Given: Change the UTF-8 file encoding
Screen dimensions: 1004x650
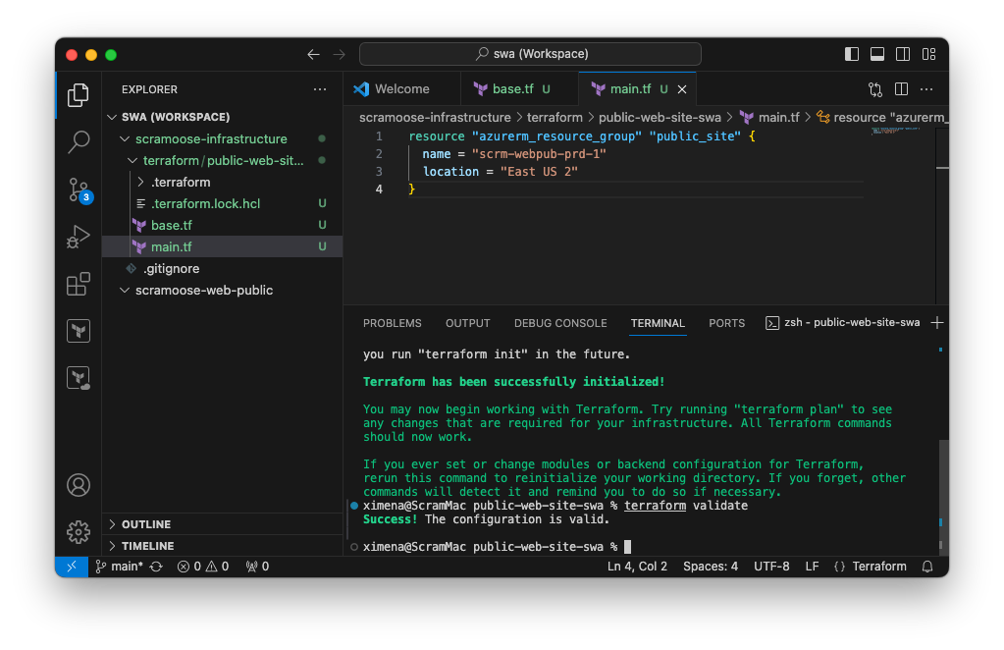Looking at the screenshot, I should pyautogui.click(x=771, y=567).
